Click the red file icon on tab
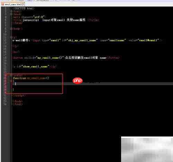173x162 pixels. [x=3, y=4]
